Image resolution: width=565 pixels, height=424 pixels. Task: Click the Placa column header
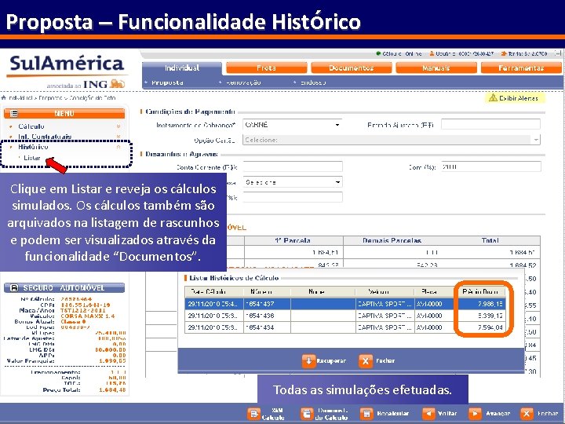click(436, 291)
